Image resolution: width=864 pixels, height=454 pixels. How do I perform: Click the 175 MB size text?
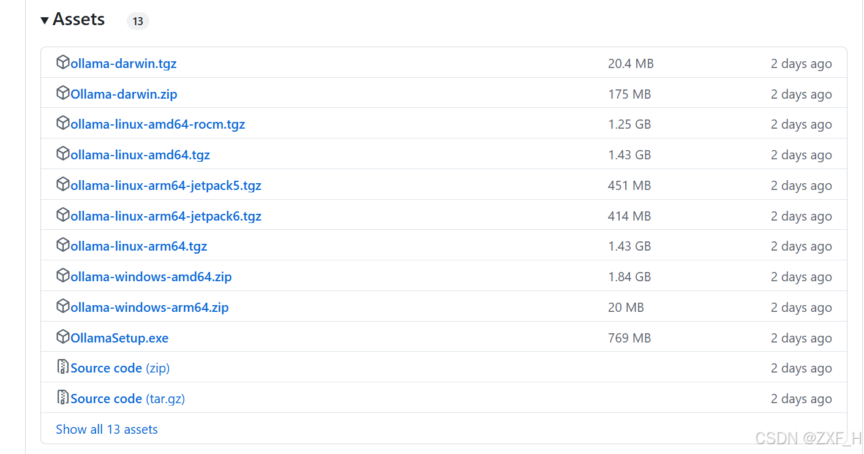tap(629, 94)
